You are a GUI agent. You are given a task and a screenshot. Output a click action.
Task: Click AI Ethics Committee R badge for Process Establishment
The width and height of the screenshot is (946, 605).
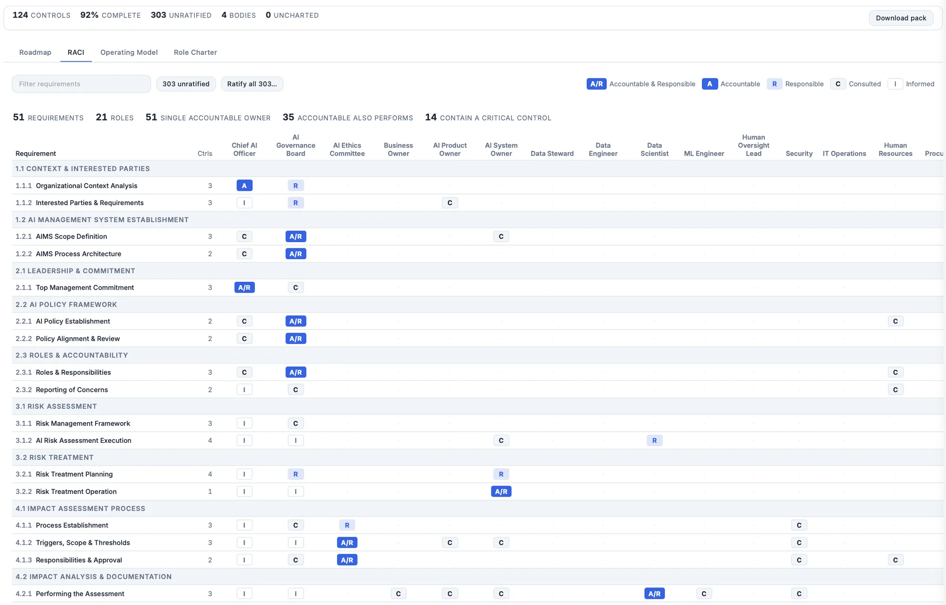tap(347, 525)
